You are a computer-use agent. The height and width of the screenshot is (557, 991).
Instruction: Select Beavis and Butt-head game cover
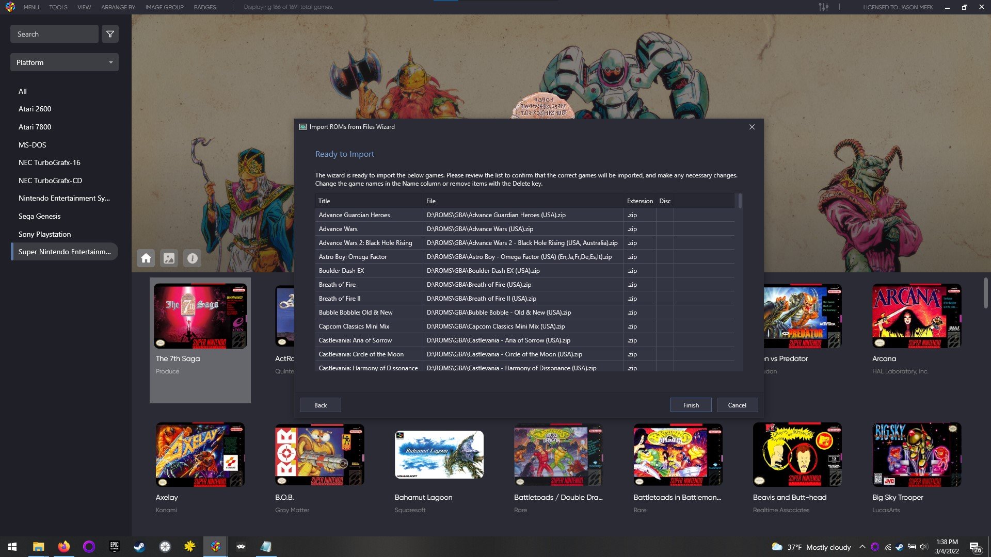coord(797,455)
